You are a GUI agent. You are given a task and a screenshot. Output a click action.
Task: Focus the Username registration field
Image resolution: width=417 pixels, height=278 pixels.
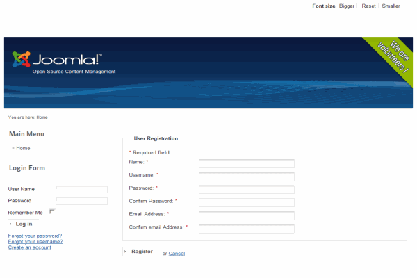[x=247, y=177]
